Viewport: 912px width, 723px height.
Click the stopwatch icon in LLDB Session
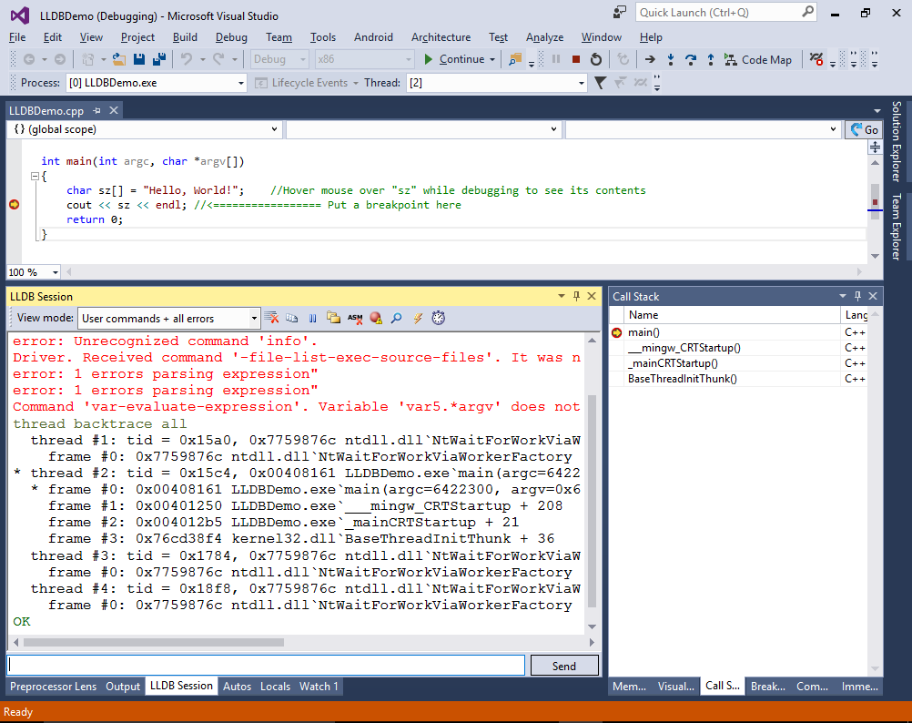pos(439,318)
